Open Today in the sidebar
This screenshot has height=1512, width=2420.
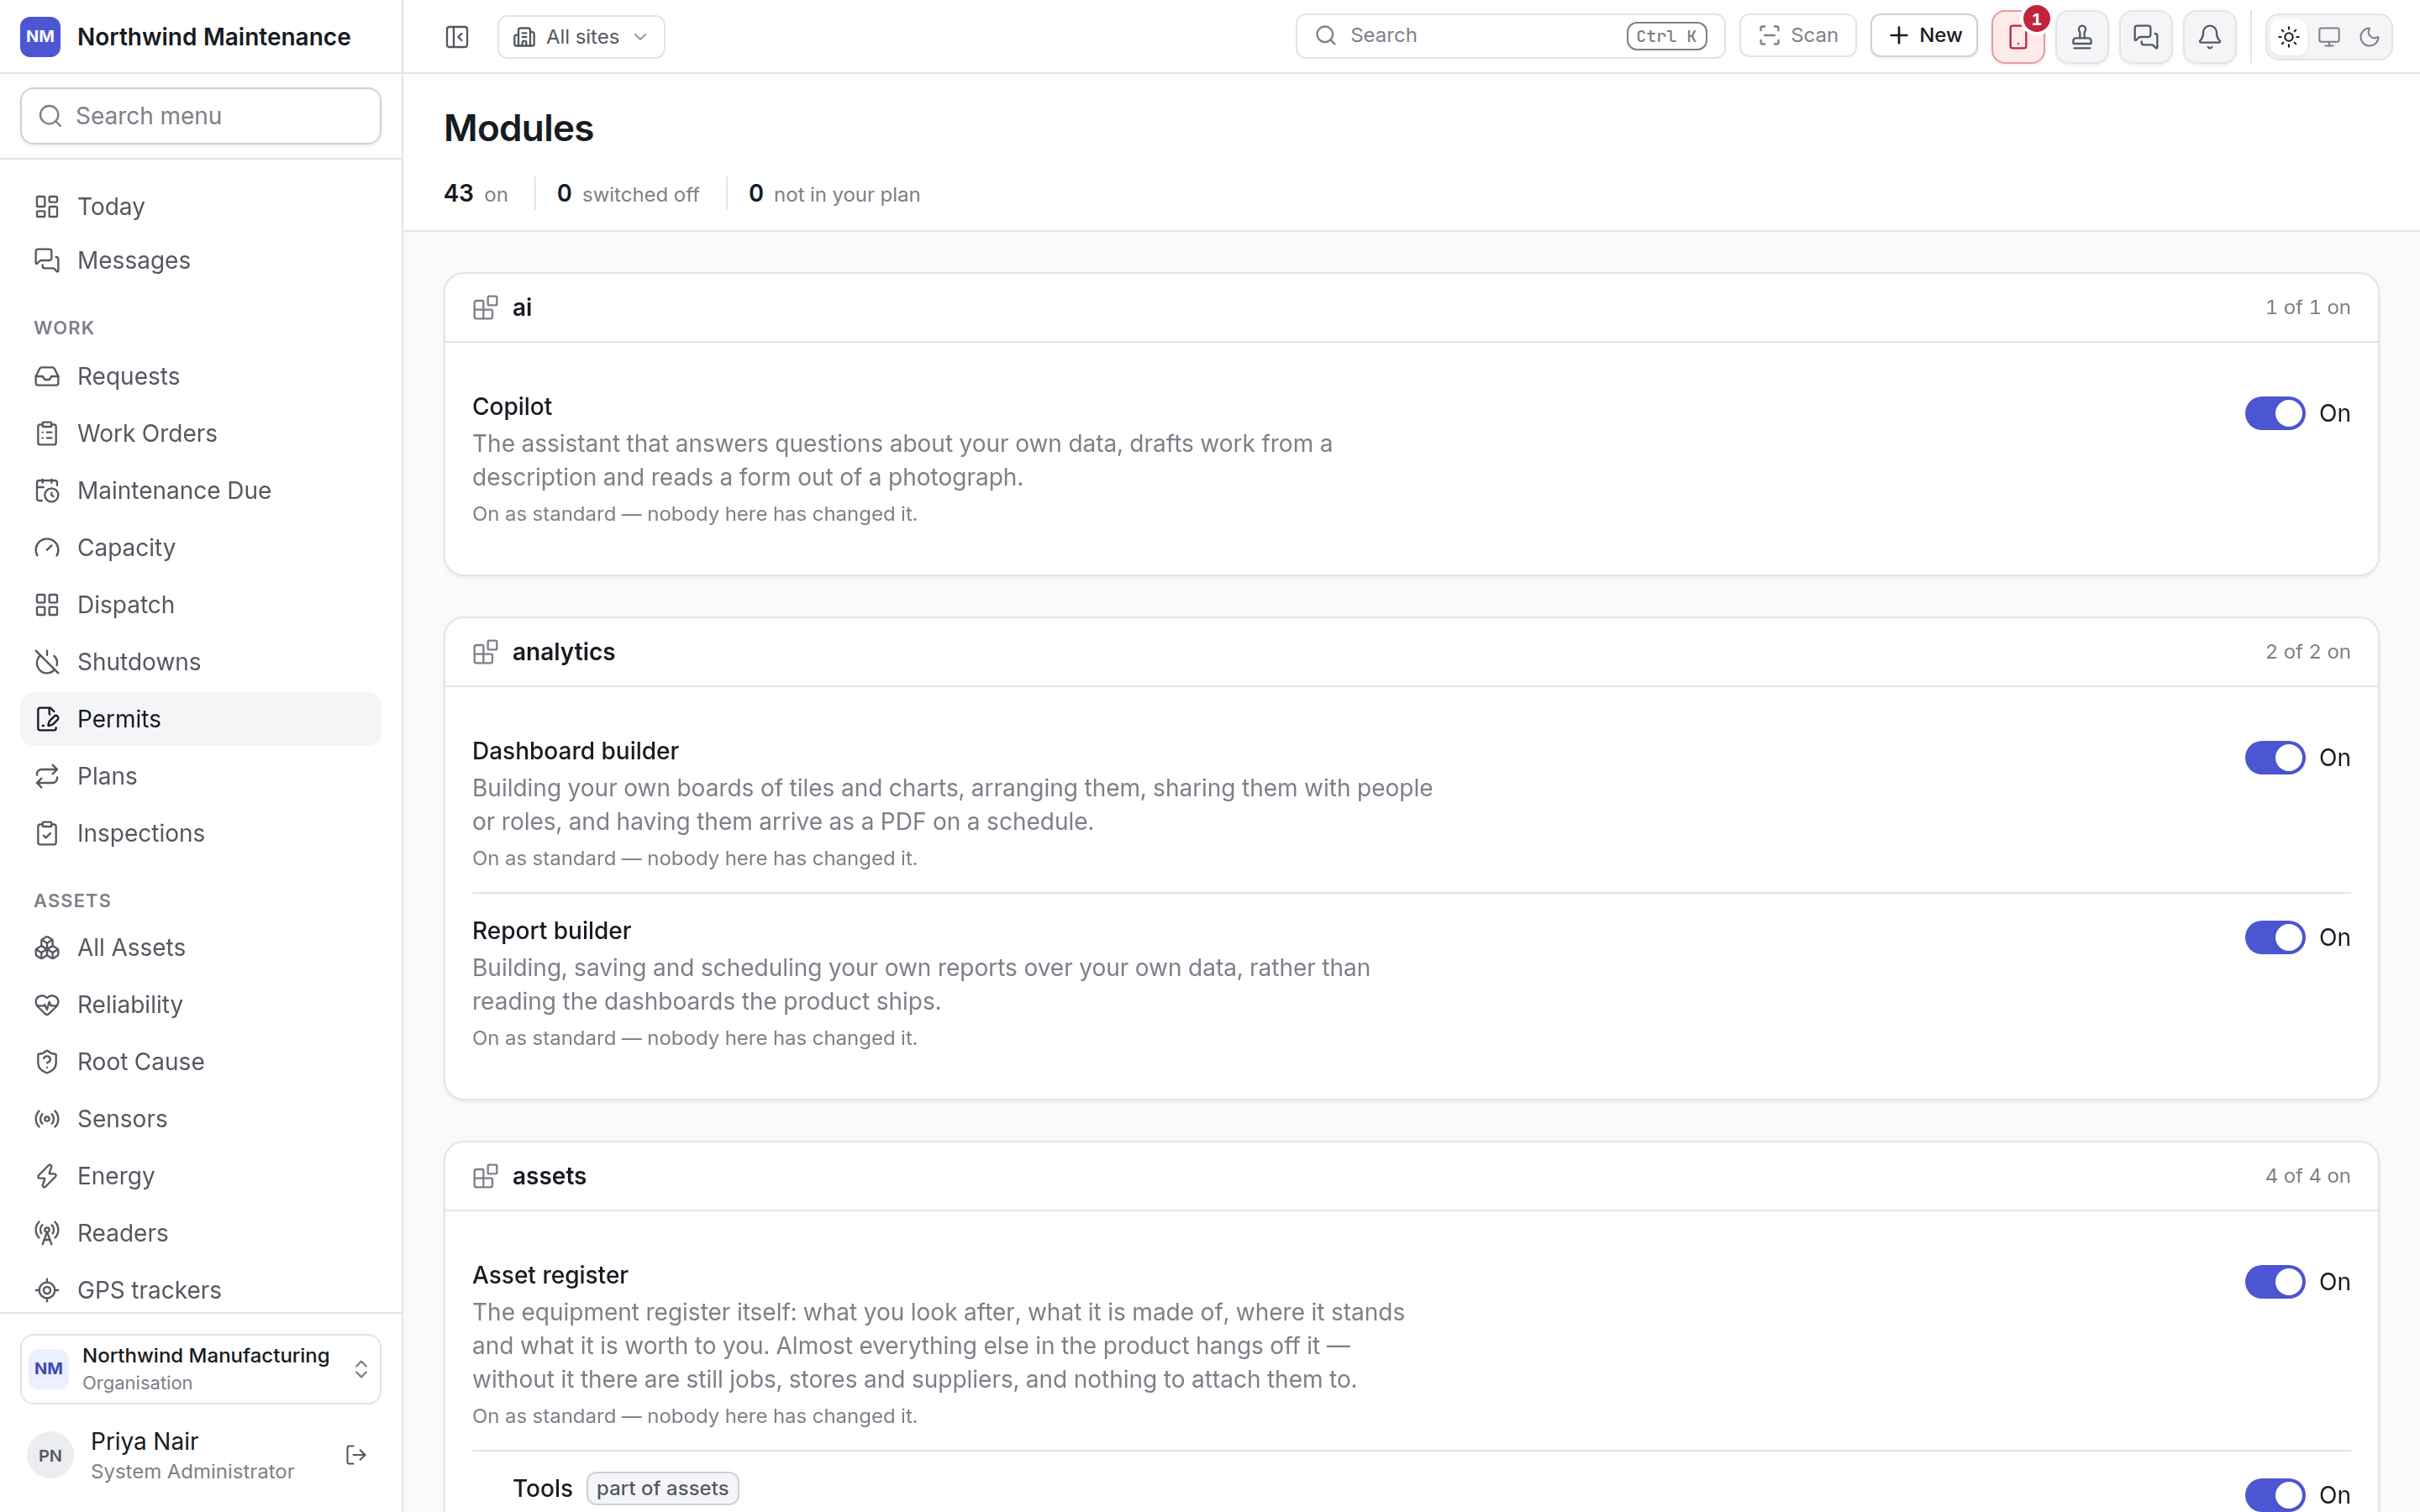[200, 206]
